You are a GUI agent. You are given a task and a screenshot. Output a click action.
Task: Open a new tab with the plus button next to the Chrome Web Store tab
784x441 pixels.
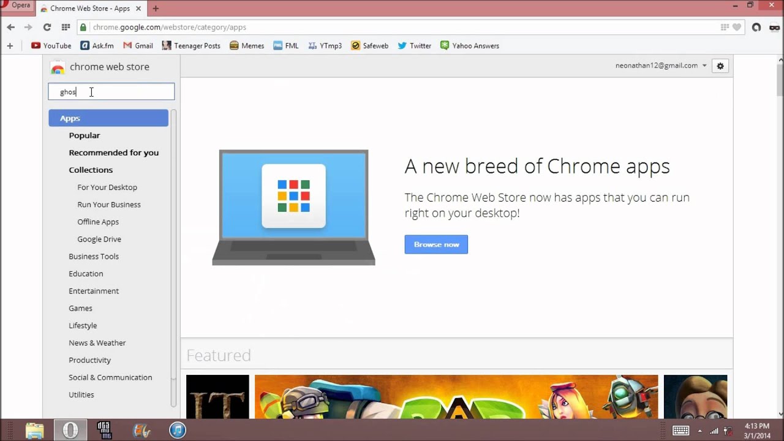point(156,9)
